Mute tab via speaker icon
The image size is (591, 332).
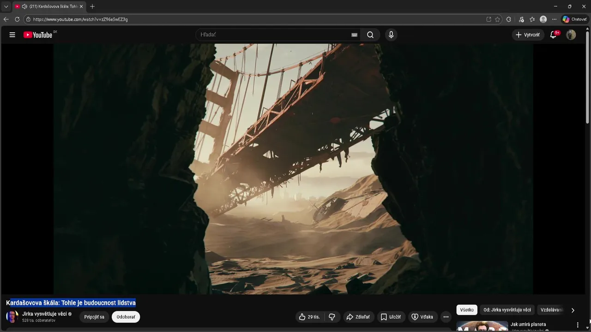tap(24, 6)
